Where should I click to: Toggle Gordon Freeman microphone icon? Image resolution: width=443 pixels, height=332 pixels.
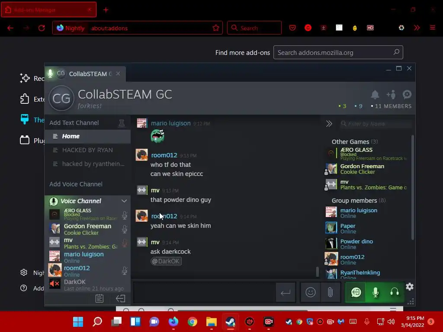124,229
